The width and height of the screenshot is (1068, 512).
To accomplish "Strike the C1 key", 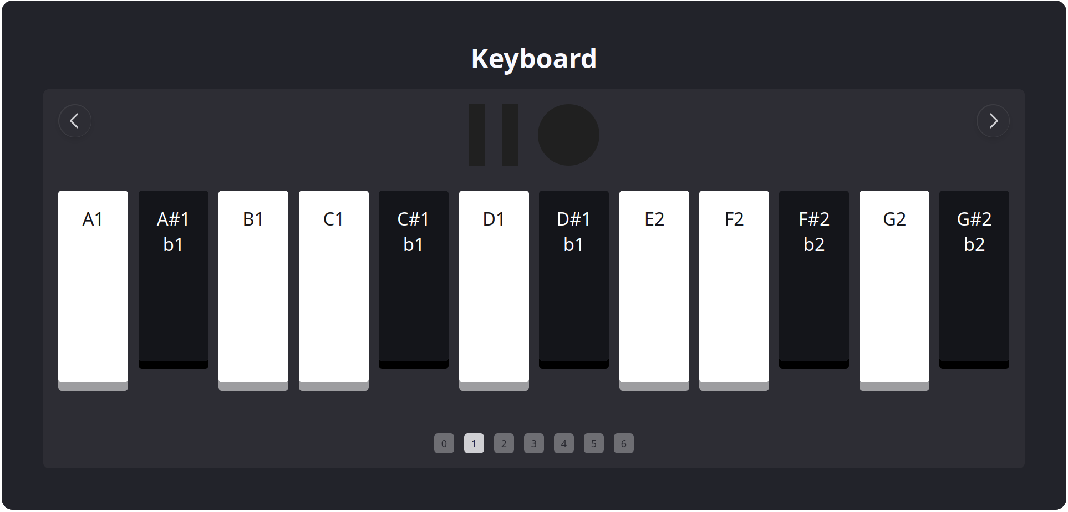I will point(333,288).
